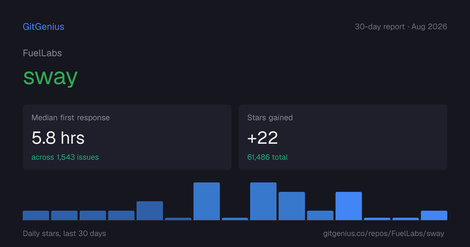Image resolution: width=470 pixels, height=247 pixels.
Task: Click the last bar of the daily stars chart
Action: [434, 215]
